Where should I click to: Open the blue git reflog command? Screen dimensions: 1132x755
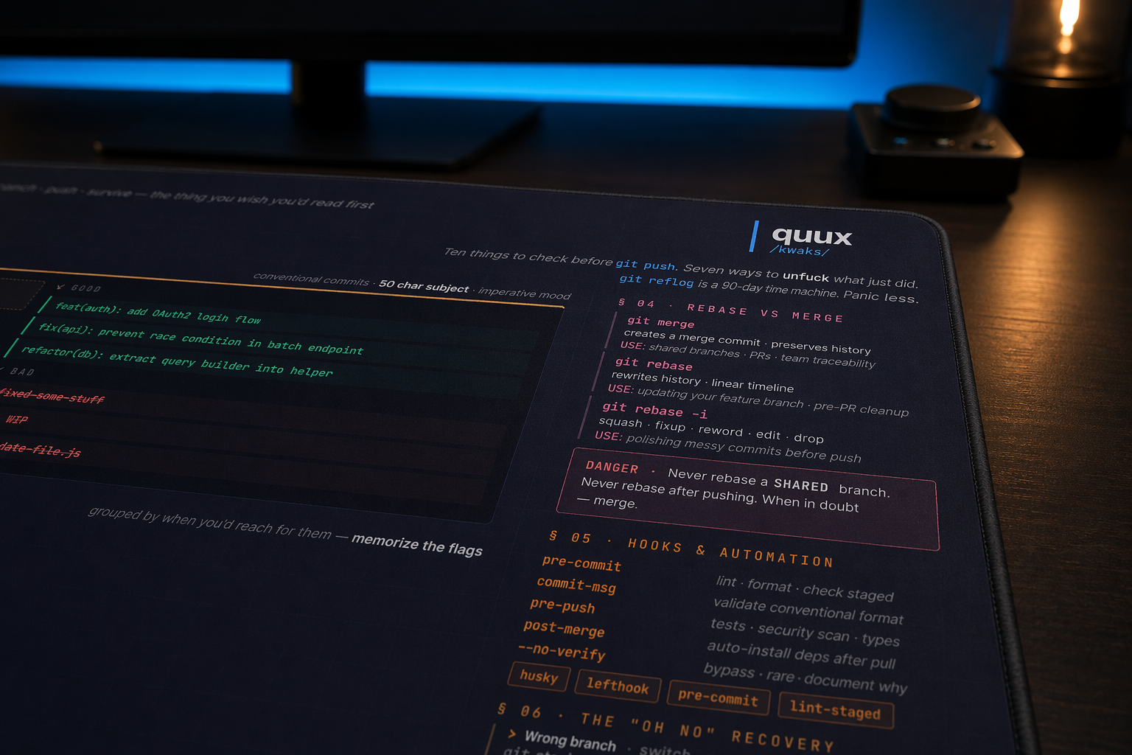point(656,280)
